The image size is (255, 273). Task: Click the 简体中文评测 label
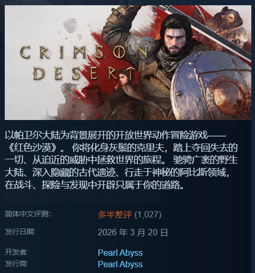pyautogui.click(x=28, y=214)
